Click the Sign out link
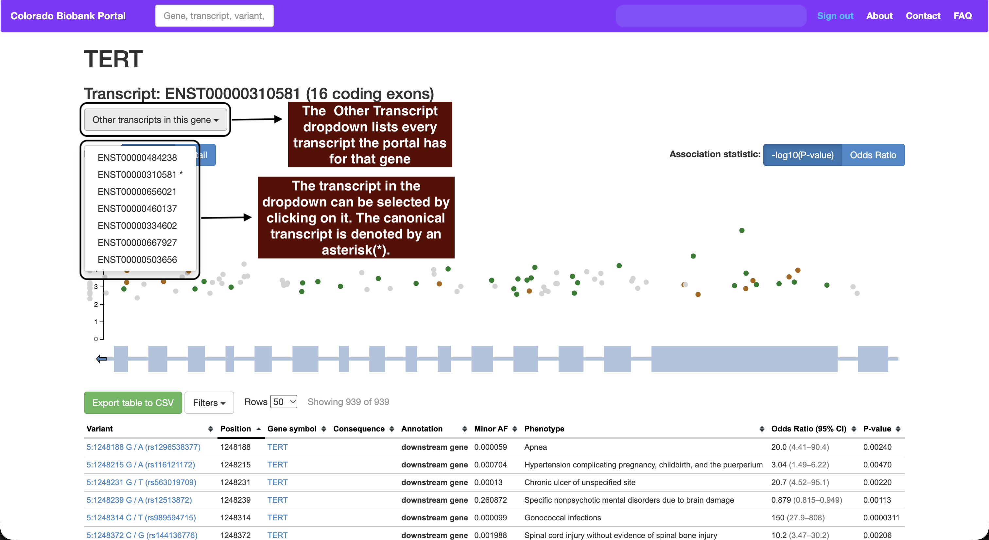 (x=835, y=16)
